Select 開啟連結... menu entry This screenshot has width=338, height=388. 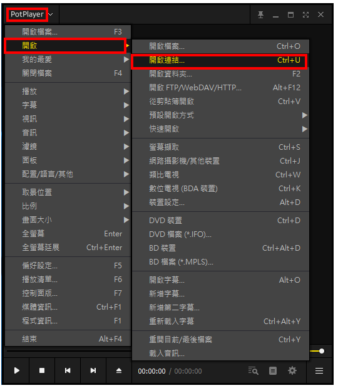pyautogui.click(x=220, y=60)
